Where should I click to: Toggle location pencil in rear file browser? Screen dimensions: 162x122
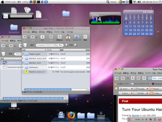click(x=3, y=54)
